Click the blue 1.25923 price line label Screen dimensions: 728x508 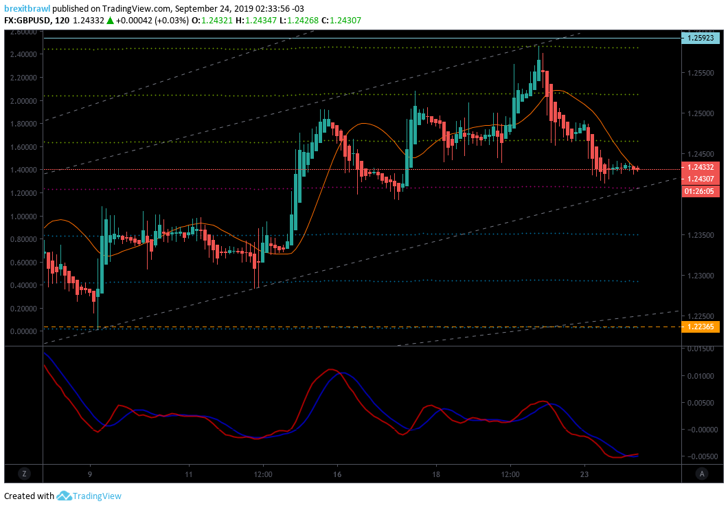[700, 38]
